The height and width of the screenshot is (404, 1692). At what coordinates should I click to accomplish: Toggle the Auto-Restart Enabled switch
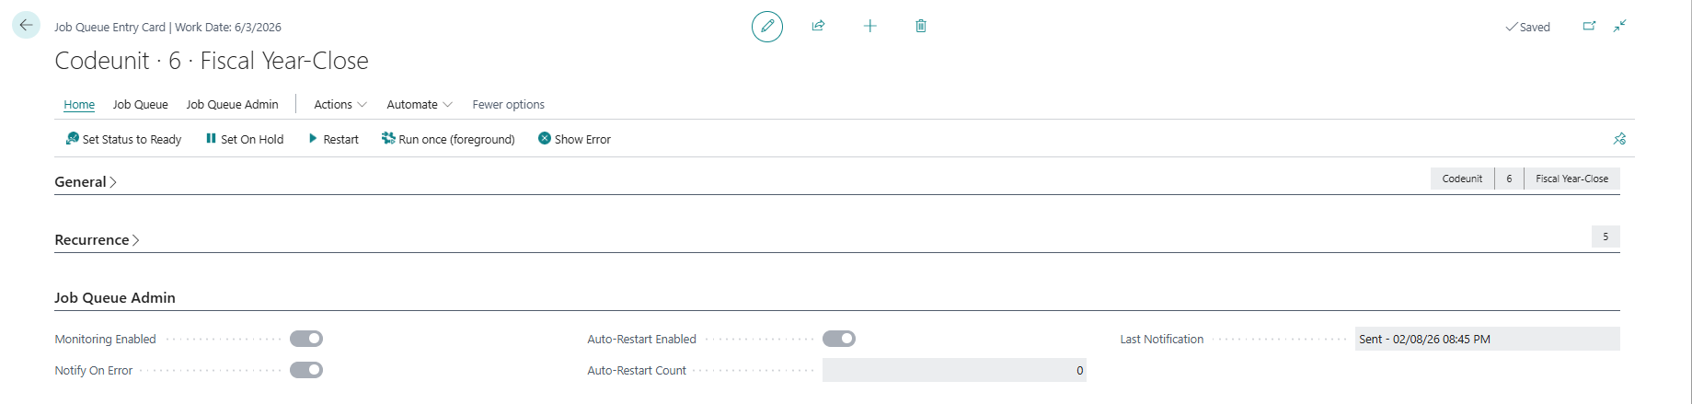click(x=839, y=339)
